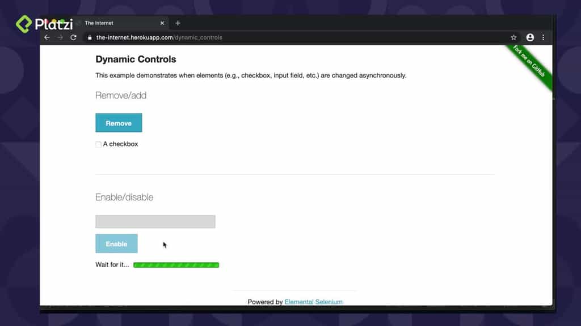Go back with the browser back arrow
Image resolution: width=581 pixels, height=326 pixels.
pos(47,37)
